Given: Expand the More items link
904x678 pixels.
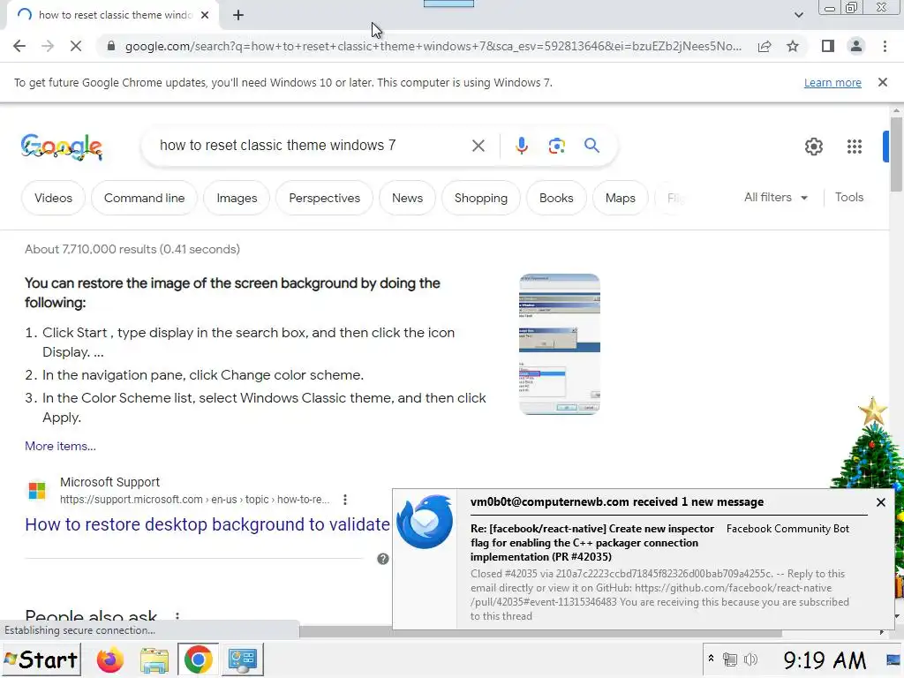Looking at the screenshot, I should point(60,446).
